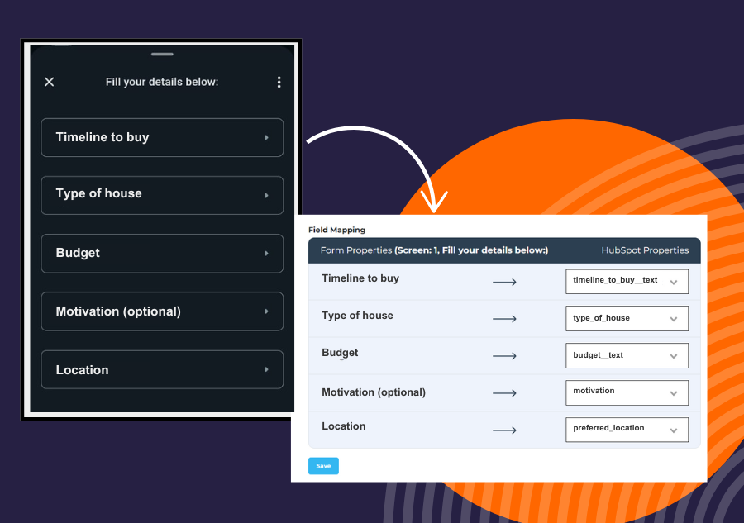
Task: Expand the Location field
Action: 162,370
